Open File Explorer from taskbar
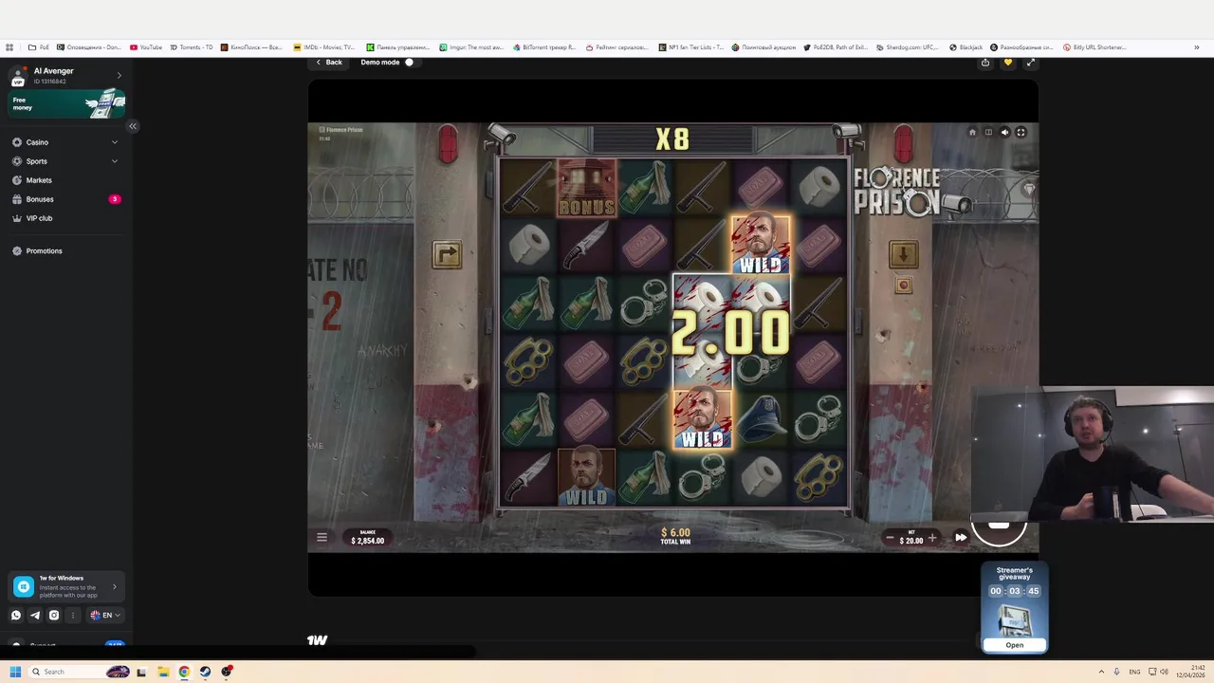Screen dimensions: 1214x683 163,672
